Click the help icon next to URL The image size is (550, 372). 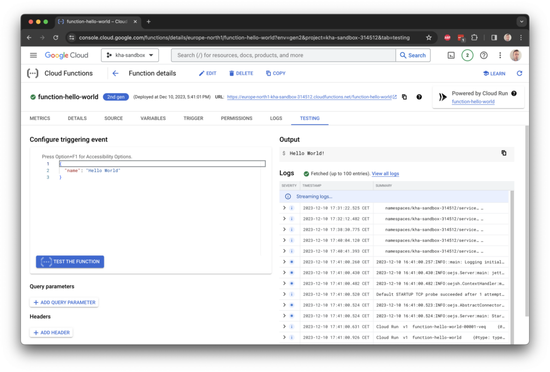pos(419,97)
